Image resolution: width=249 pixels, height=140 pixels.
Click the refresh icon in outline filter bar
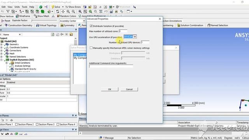(x=53, y=35)
